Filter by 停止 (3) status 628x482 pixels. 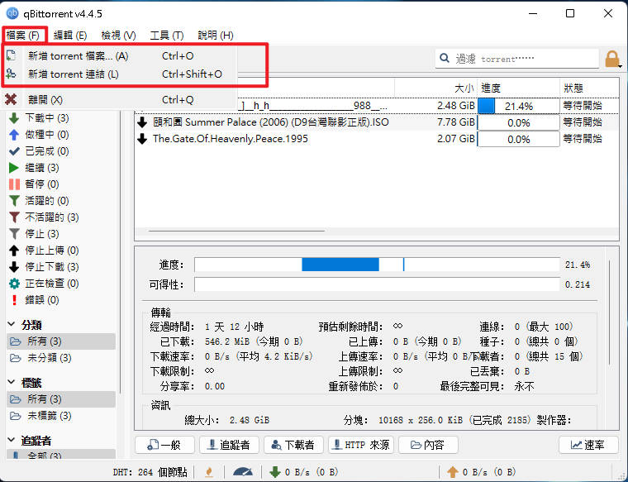[42, 234]
